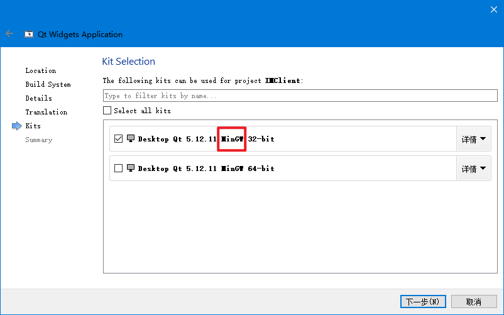Click the Qt Widgets Application title text

click(x=80, y=35)
